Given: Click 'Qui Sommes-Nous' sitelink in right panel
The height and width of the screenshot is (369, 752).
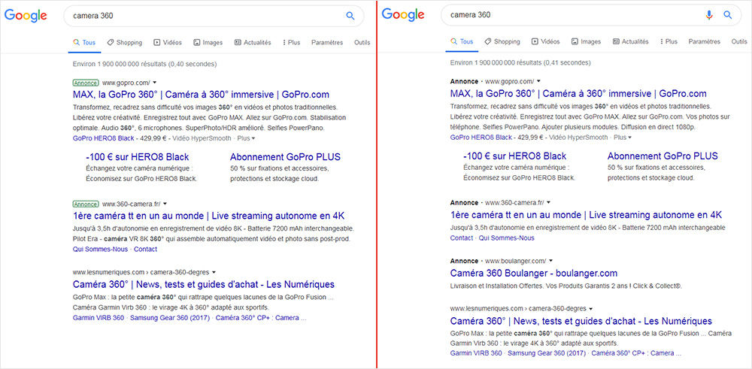Looking at the screenshot, I should (x=506, y=237).
